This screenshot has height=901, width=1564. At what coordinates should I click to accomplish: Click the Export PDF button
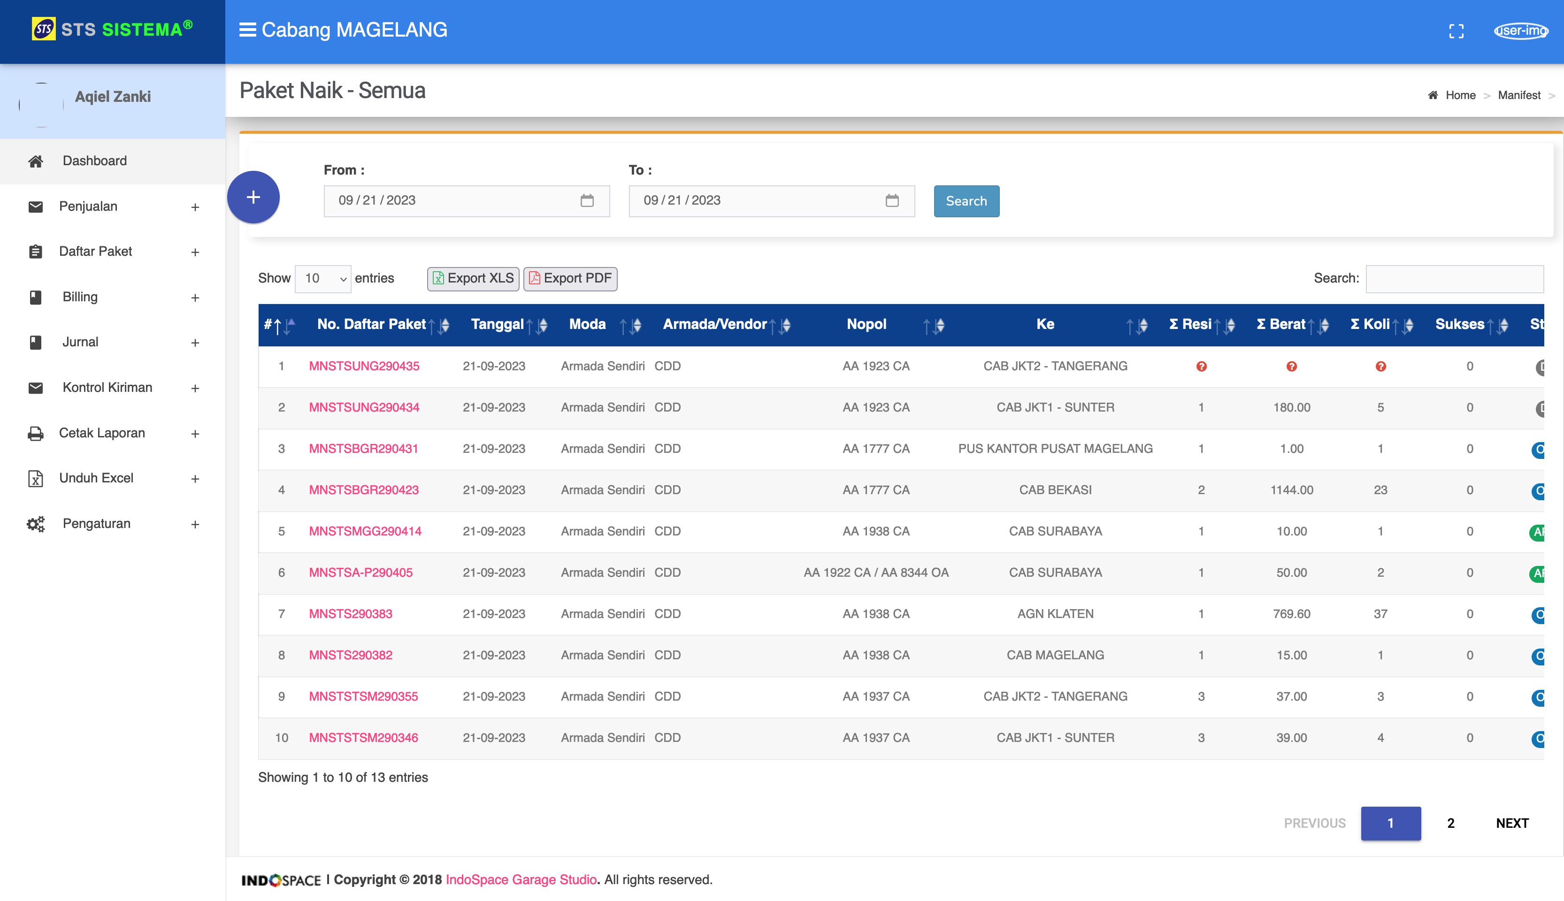(570, 278)
